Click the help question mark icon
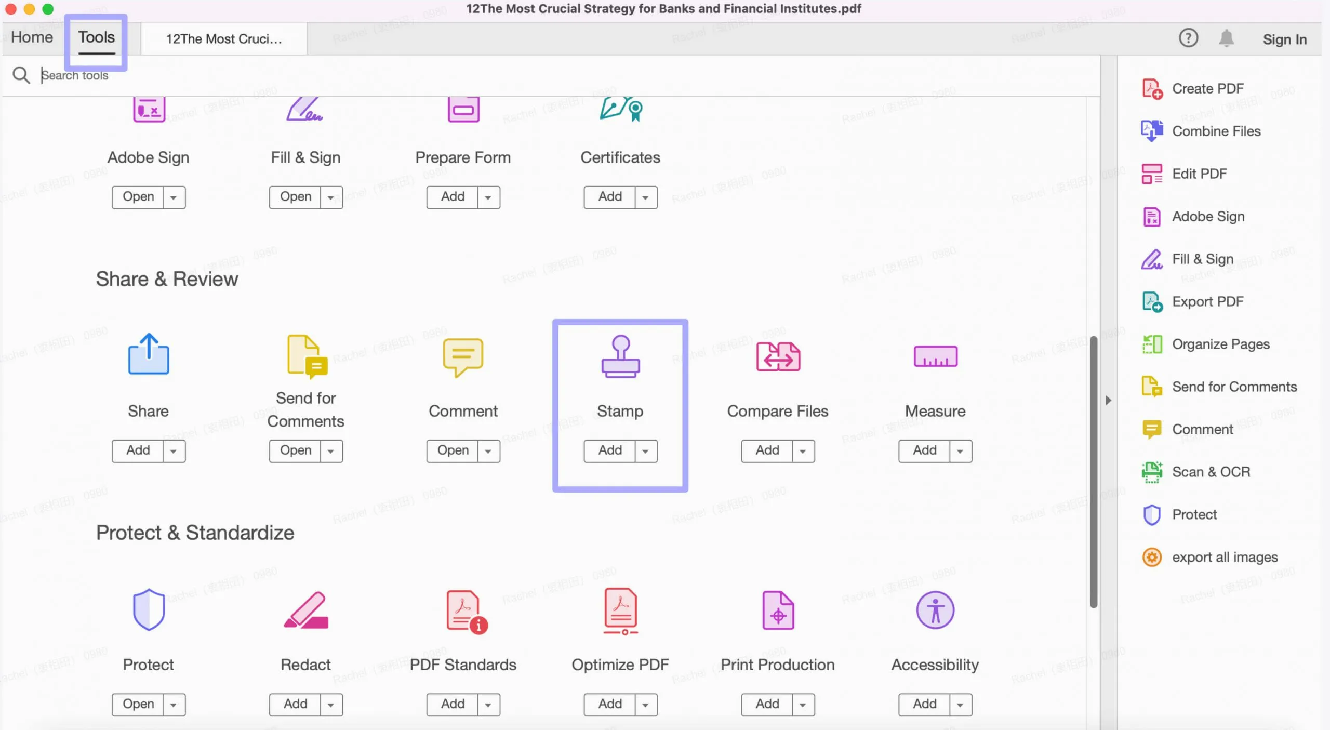 (x=1188, y=38)
